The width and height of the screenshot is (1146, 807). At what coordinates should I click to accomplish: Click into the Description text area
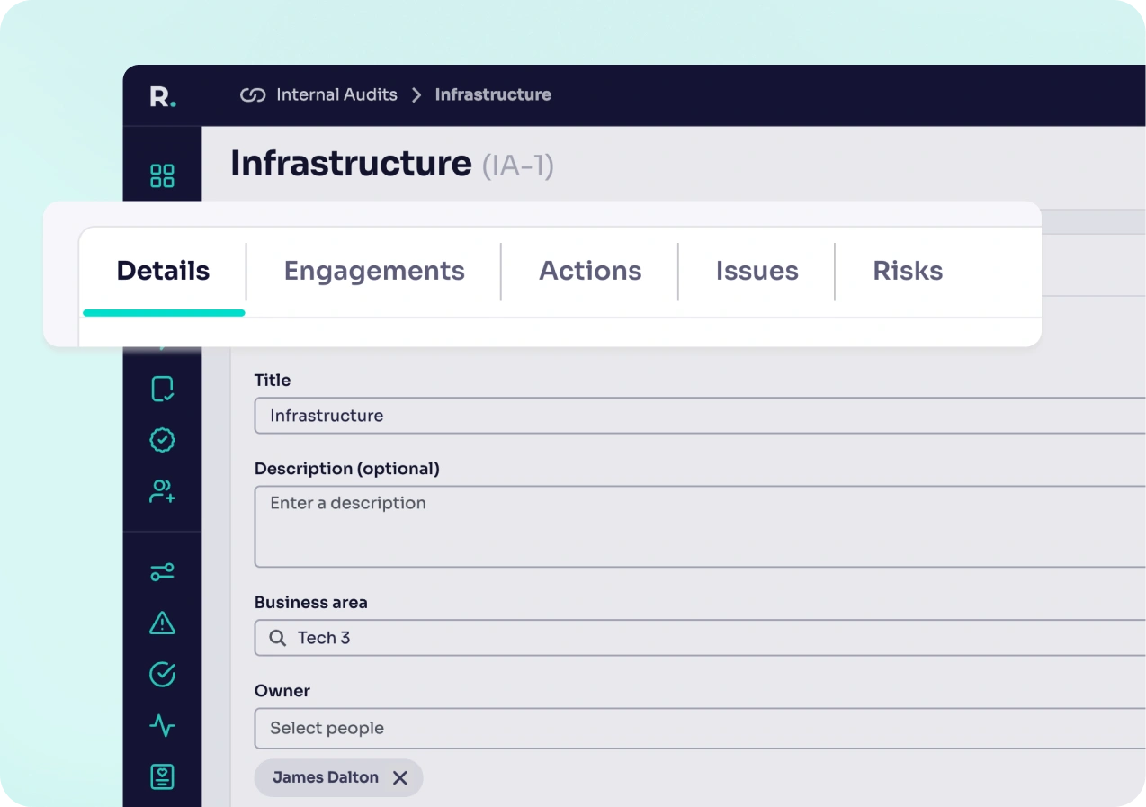click(x=698, y=526)
